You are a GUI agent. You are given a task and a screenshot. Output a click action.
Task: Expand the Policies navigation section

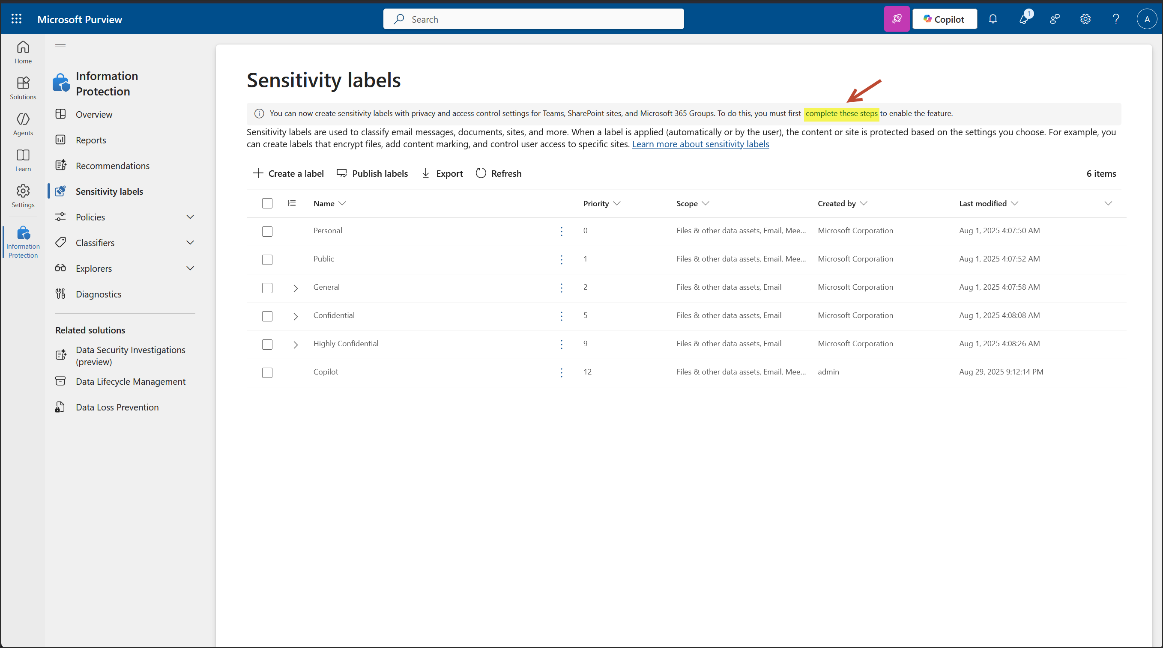[190, 217]
